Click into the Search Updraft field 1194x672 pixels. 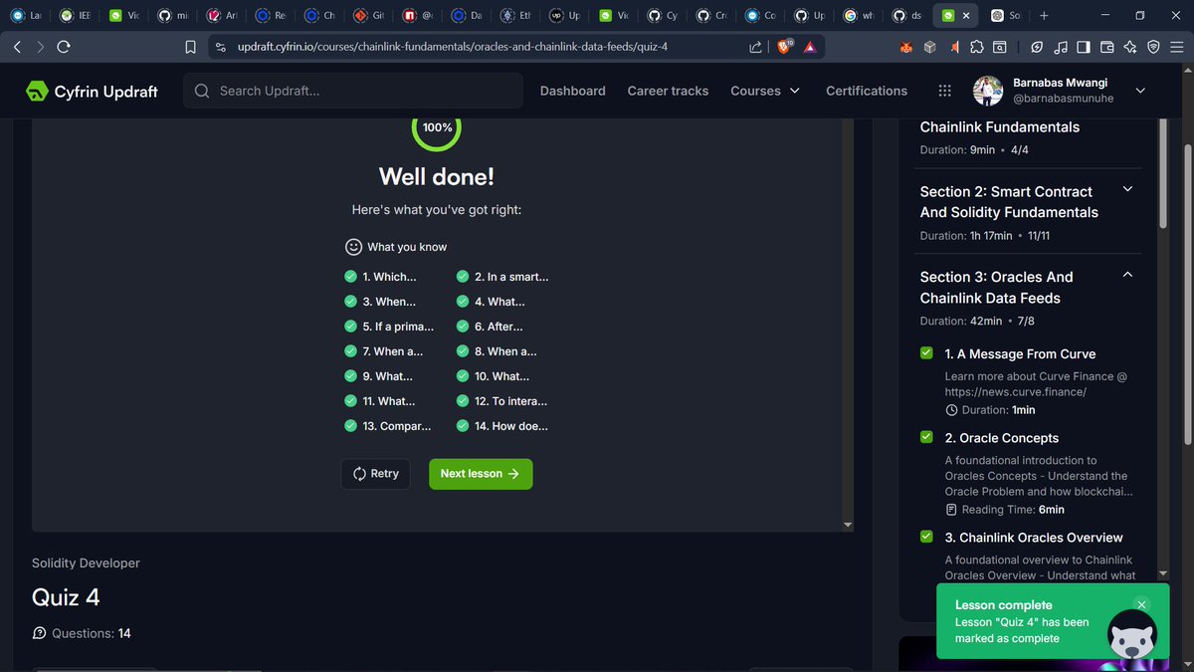[x=353, y=91]
